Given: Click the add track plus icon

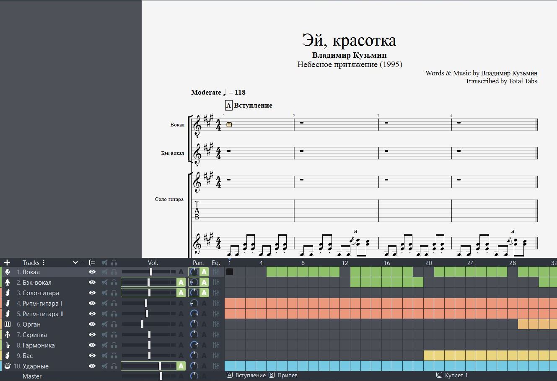Looking at the screenshot, I should [7, 263].
